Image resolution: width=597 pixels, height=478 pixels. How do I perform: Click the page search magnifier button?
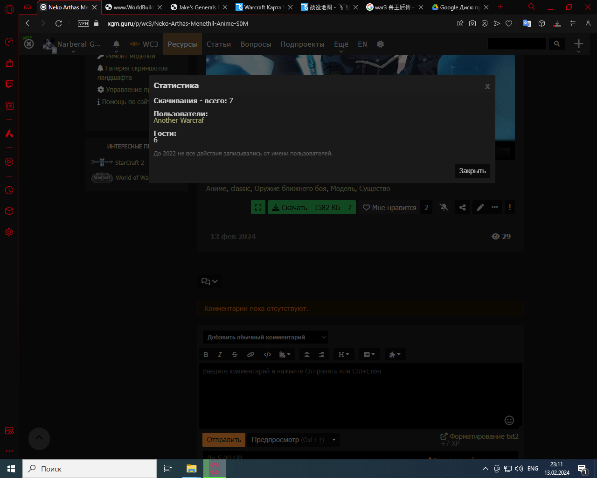(557, 44)
